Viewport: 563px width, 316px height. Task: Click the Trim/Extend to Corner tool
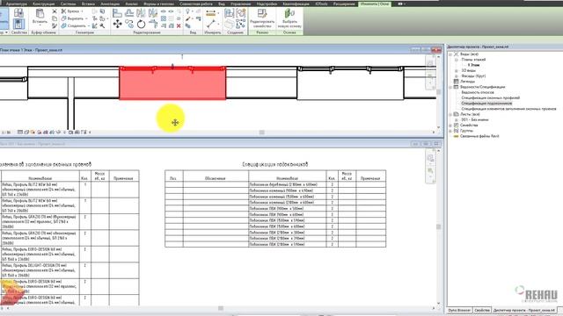(x=153, y=24)
